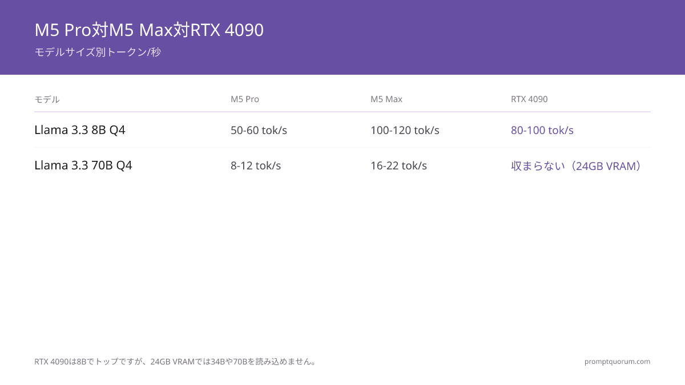Select the "Llama 3.3 8B Q4" row label
This screenshot has height=385, width=685.
click(x=80, y=130)
